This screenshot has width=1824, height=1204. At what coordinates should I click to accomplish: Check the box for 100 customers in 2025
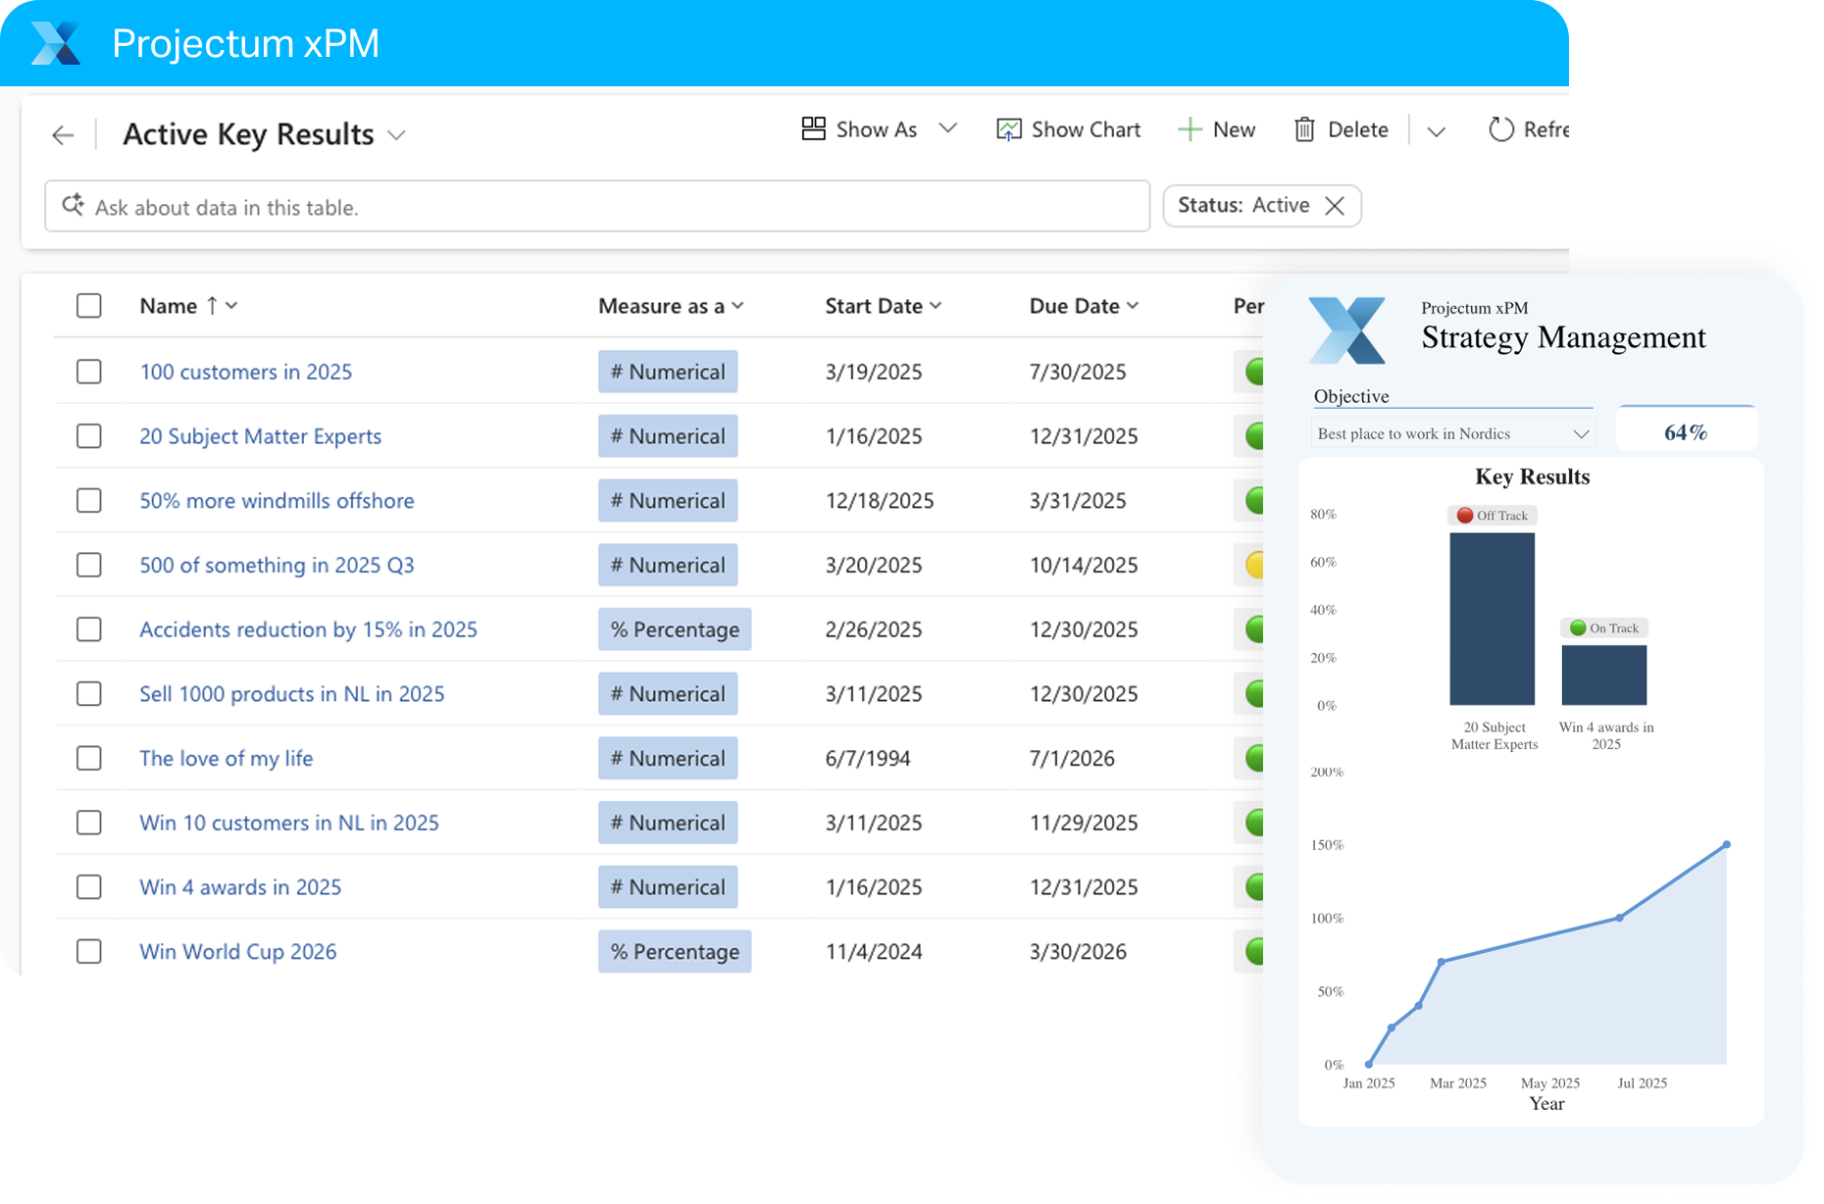pos(89,372)
